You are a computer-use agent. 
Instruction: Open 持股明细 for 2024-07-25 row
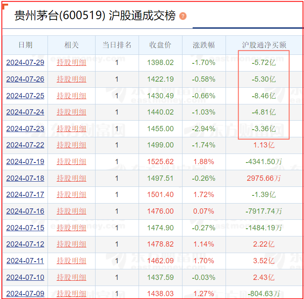(x=72, y=96)
